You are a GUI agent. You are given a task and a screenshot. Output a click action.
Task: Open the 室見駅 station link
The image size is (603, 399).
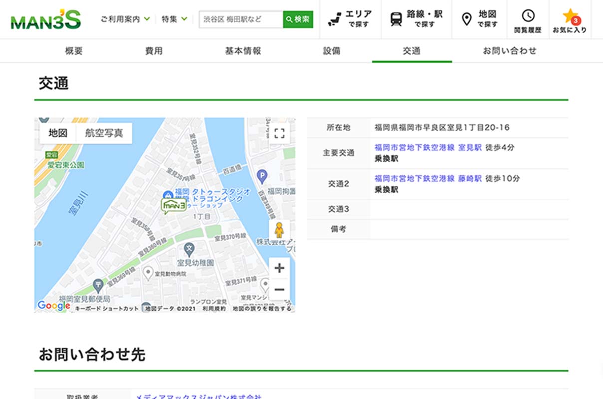point(470,148)
